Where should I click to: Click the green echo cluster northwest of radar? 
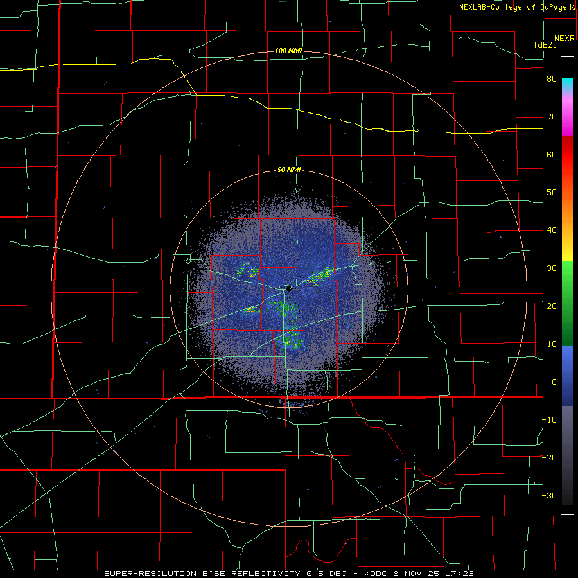pyautogui.click(x=249, y=270)
